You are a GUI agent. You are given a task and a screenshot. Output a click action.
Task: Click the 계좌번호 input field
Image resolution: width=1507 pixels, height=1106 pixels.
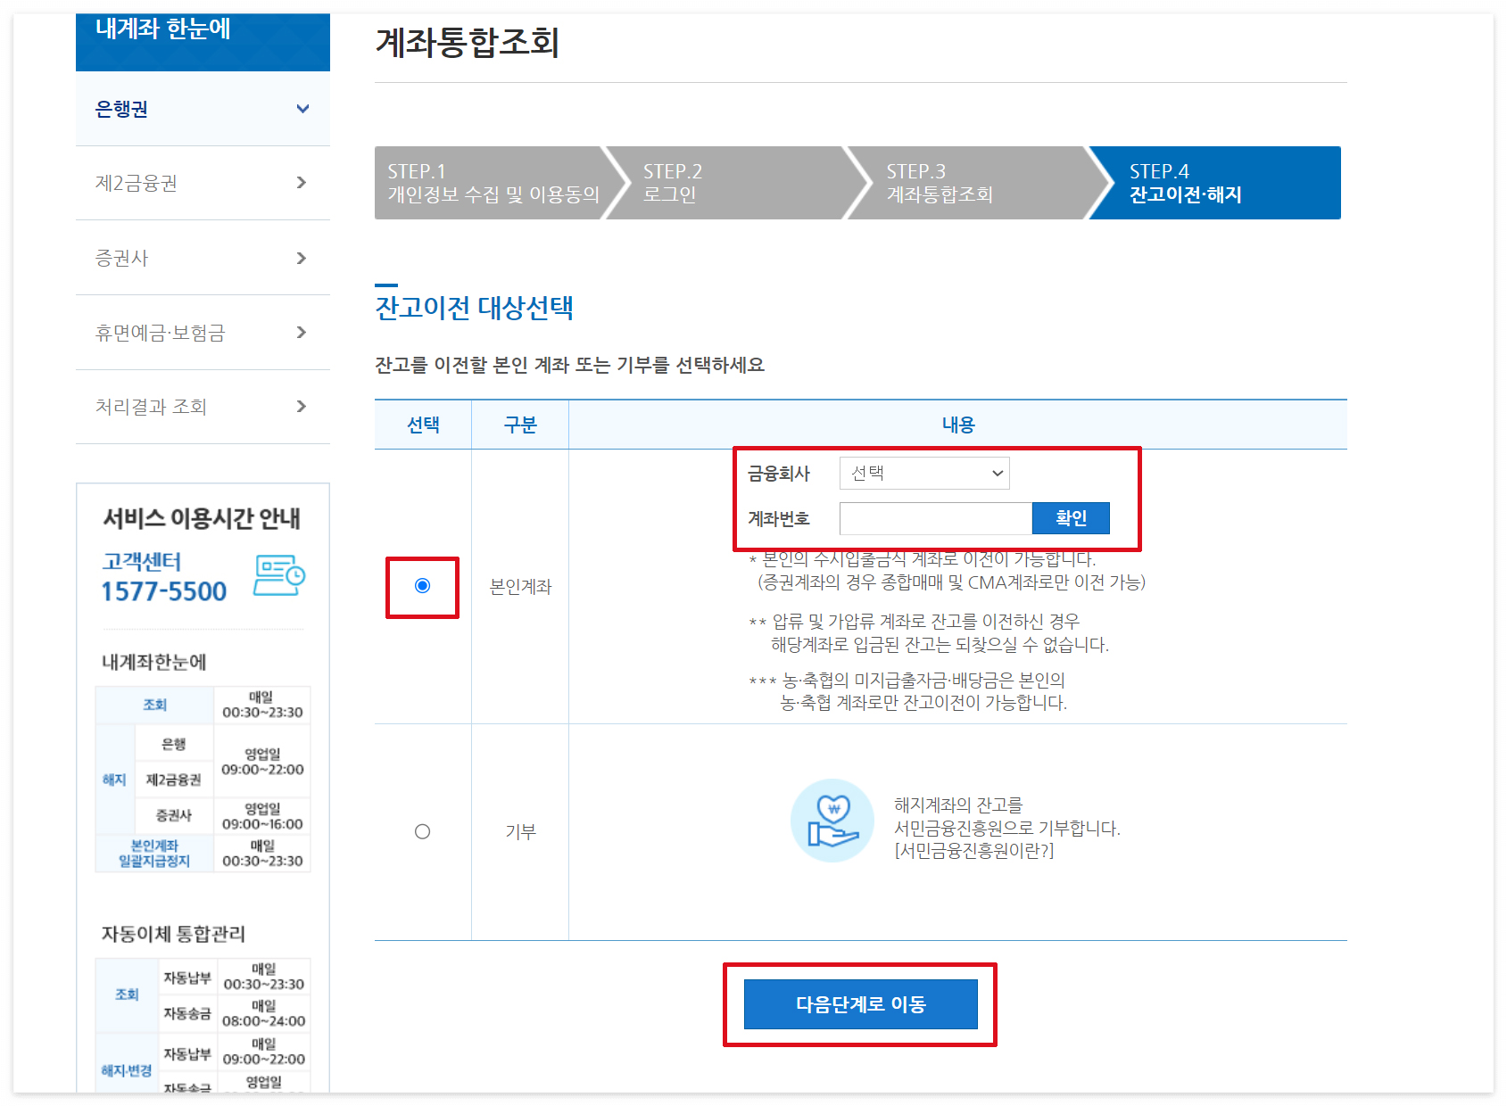click(935, 518)
